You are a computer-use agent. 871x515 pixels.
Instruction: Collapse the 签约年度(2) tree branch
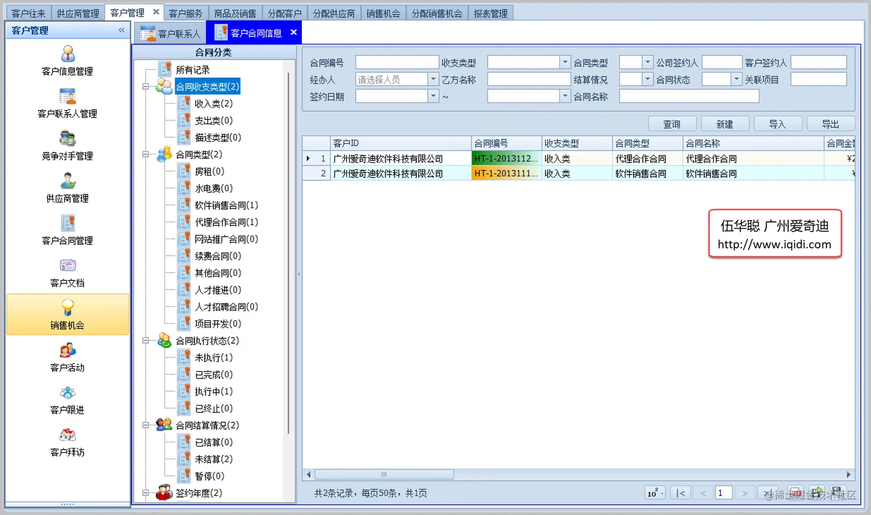coord(146,493)
